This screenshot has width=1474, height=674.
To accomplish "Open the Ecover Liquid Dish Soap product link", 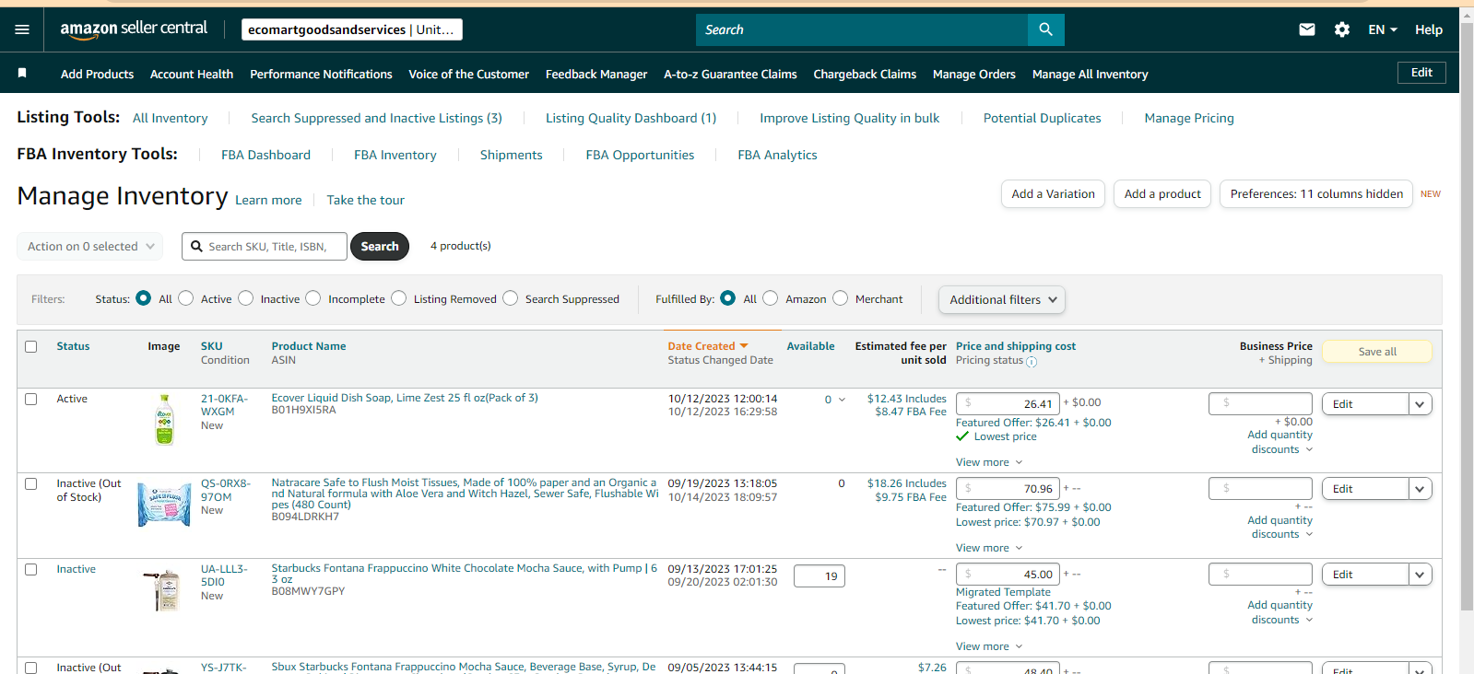I will pos(405,398).
